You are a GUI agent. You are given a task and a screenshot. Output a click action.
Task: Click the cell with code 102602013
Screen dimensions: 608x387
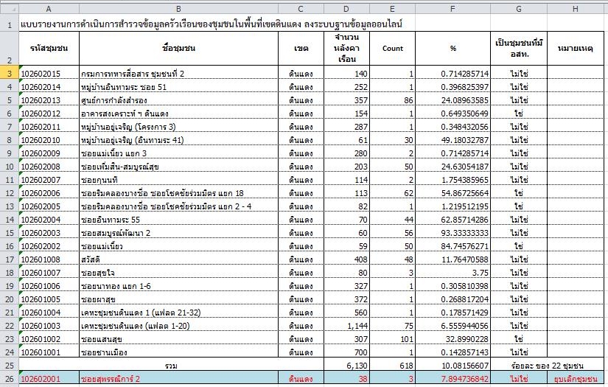49,100
